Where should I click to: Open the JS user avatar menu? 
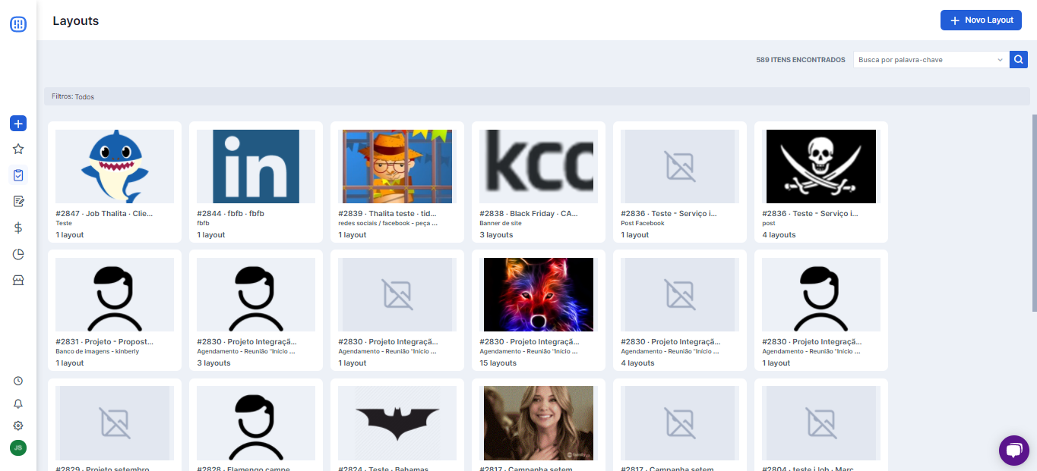(x=18, y=447)
